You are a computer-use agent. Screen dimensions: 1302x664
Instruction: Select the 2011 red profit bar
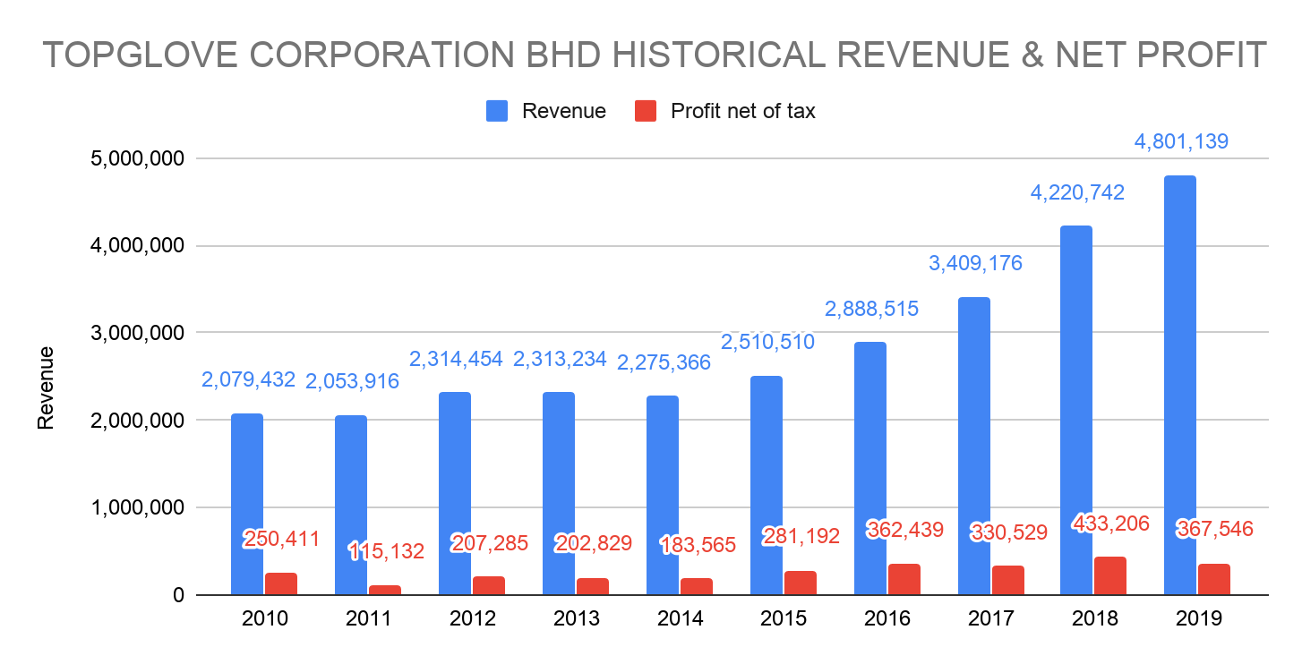(x=385, y=590)
